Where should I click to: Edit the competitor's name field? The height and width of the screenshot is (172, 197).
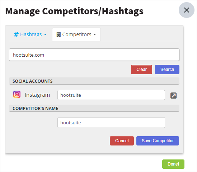click(x=111, y=123)
